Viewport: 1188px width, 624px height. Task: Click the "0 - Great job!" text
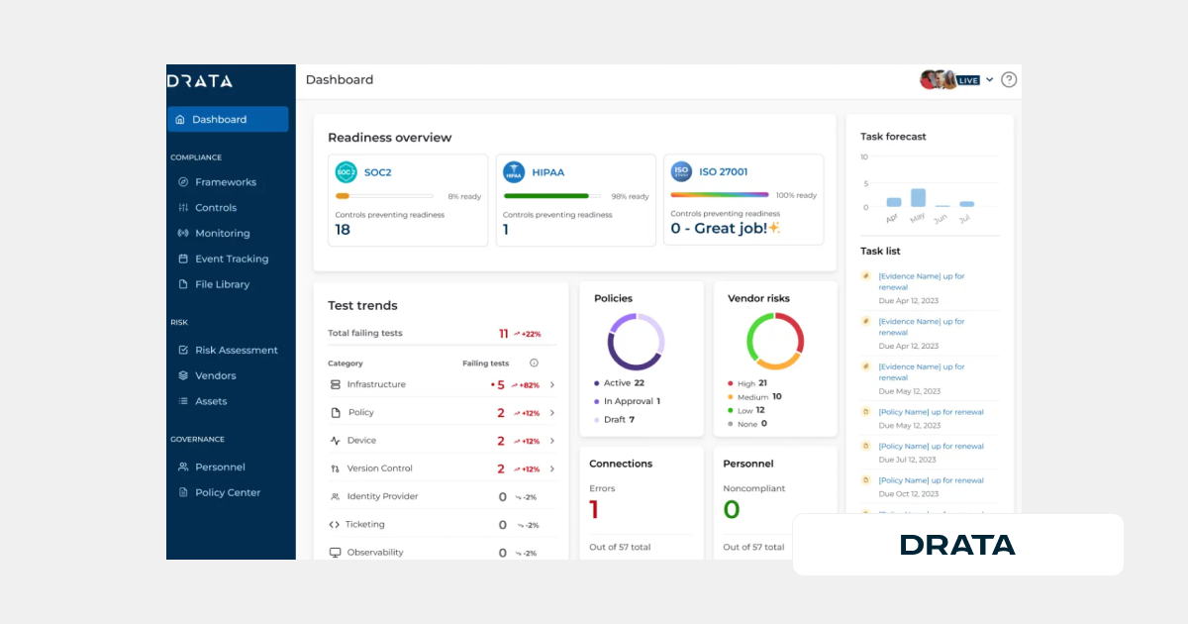point(719,228)
